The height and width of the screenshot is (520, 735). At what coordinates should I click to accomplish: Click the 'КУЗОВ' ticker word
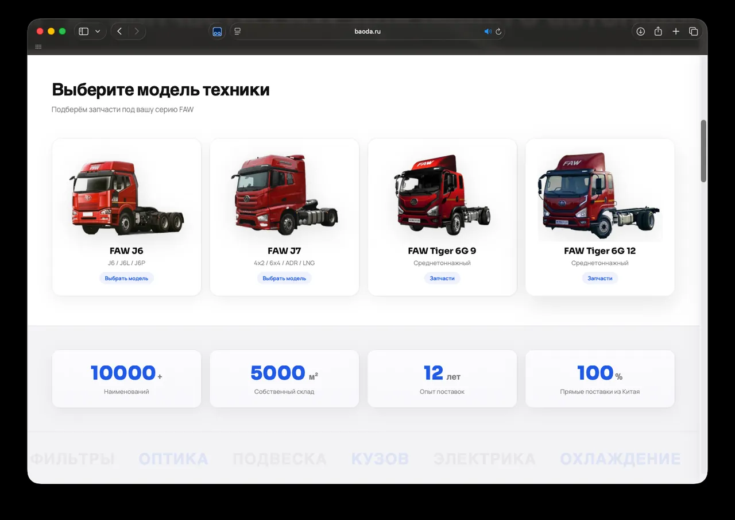pyautogui.click(x=380, y=459)
